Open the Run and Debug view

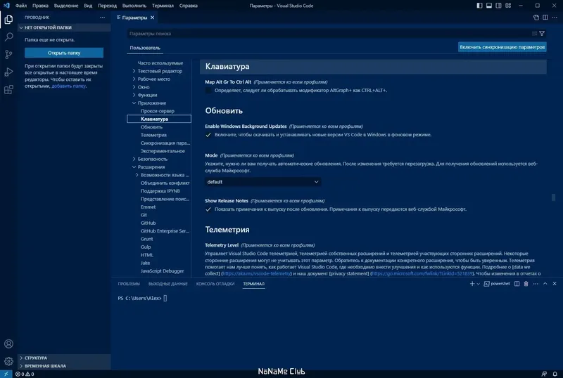click(x=8, y=72)
